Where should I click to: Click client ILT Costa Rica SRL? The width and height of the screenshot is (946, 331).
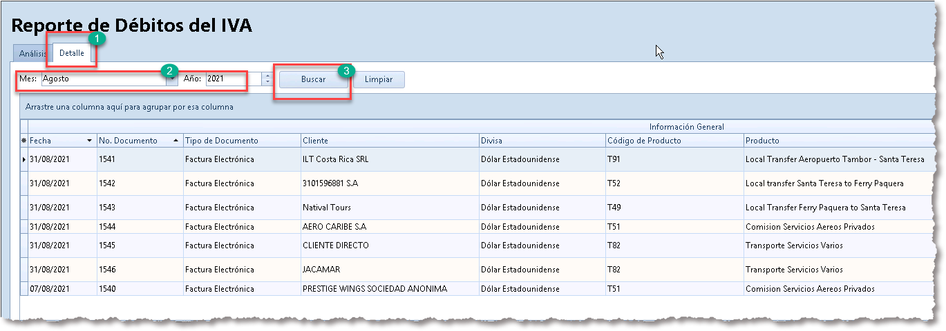pos(335,159)
